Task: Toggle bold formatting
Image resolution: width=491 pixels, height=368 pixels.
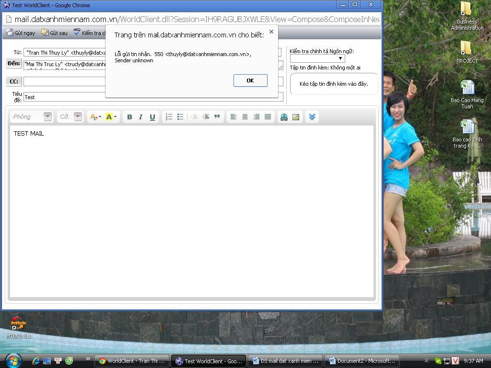Action: 129,117
